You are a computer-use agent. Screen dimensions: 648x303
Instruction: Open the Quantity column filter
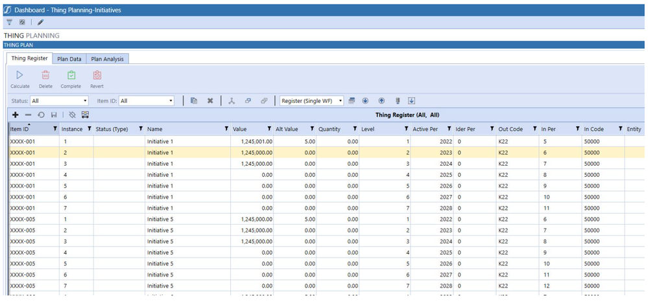click(x=355, y=129)
